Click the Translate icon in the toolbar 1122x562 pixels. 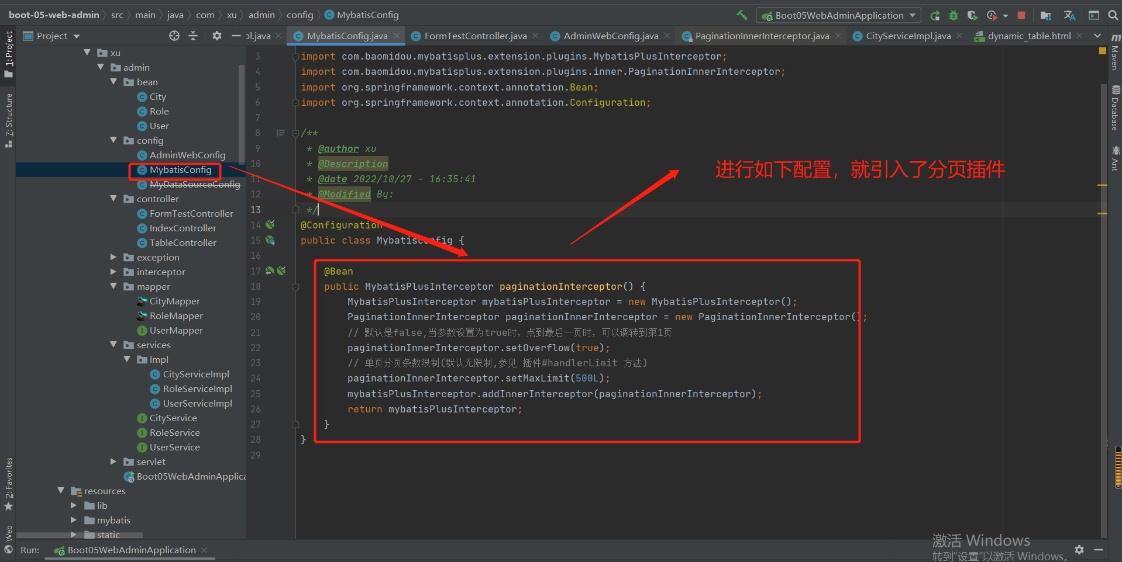point(1070,16)
